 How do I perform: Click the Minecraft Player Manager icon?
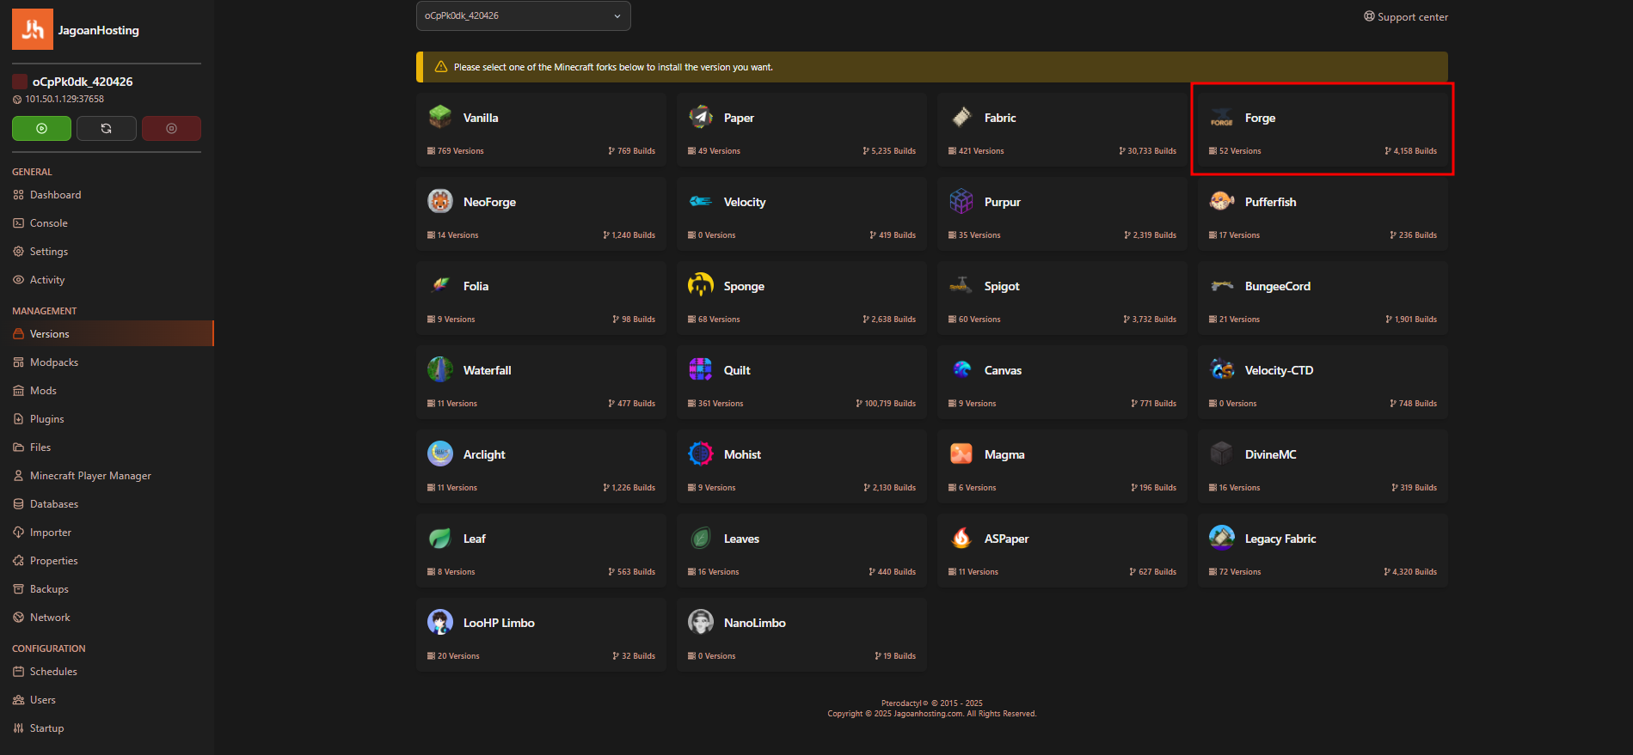(18, 476)
